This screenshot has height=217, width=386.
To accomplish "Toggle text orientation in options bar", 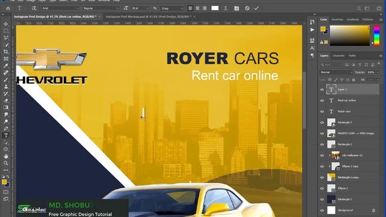I will [x=34, y=8].
